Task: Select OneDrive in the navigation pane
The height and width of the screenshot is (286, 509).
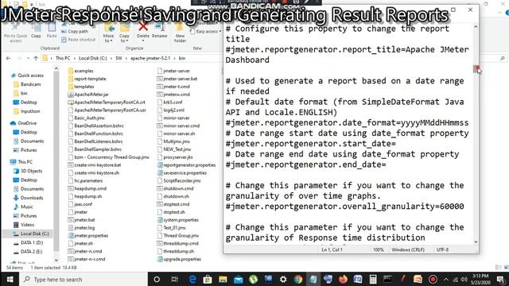Action: click(x=27, y=123)
